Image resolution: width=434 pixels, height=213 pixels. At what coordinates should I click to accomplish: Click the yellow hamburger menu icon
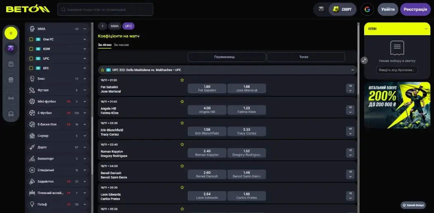point(11,33)
